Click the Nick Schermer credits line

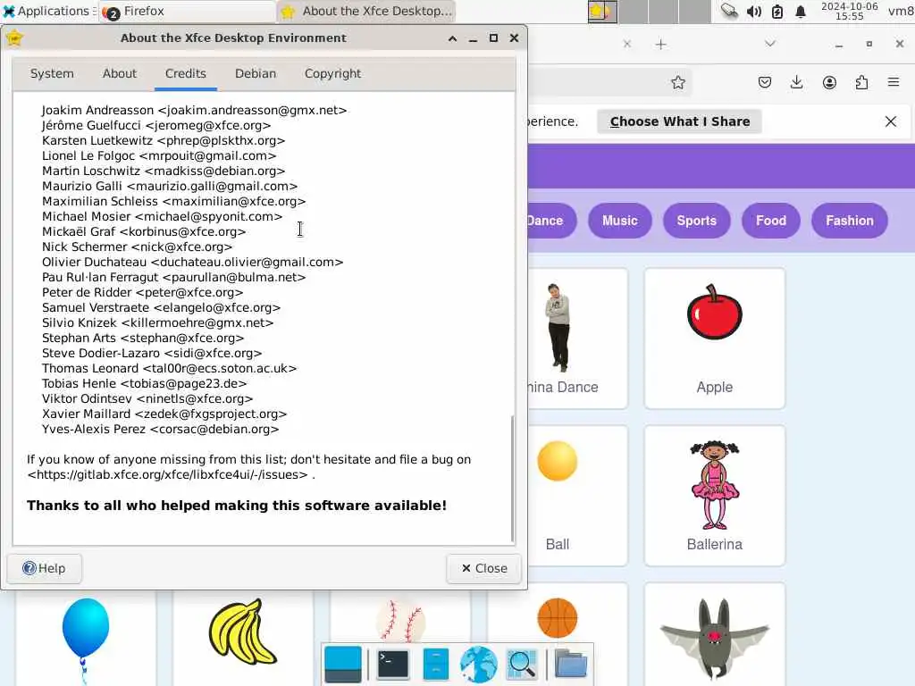(x=137, y=247)
